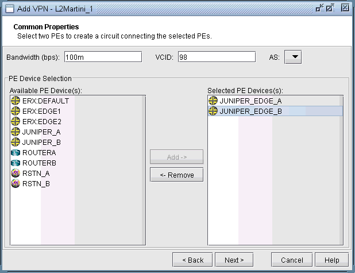Screen dimensions: 355x273
Task: Cancel the Add VPN dialog
Action: click(292, 260)
